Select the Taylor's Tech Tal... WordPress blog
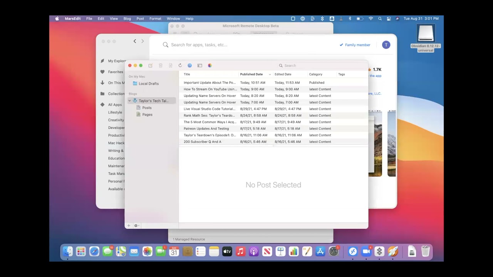The height and width of the screenshot is (277, 493). coord(153,101)
